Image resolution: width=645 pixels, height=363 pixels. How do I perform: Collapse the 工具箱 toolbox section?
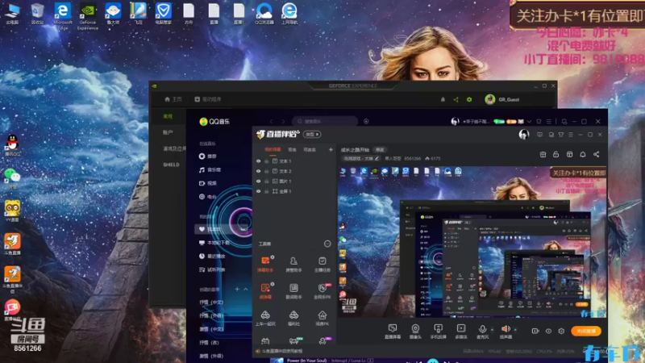(x=327, y=244)
